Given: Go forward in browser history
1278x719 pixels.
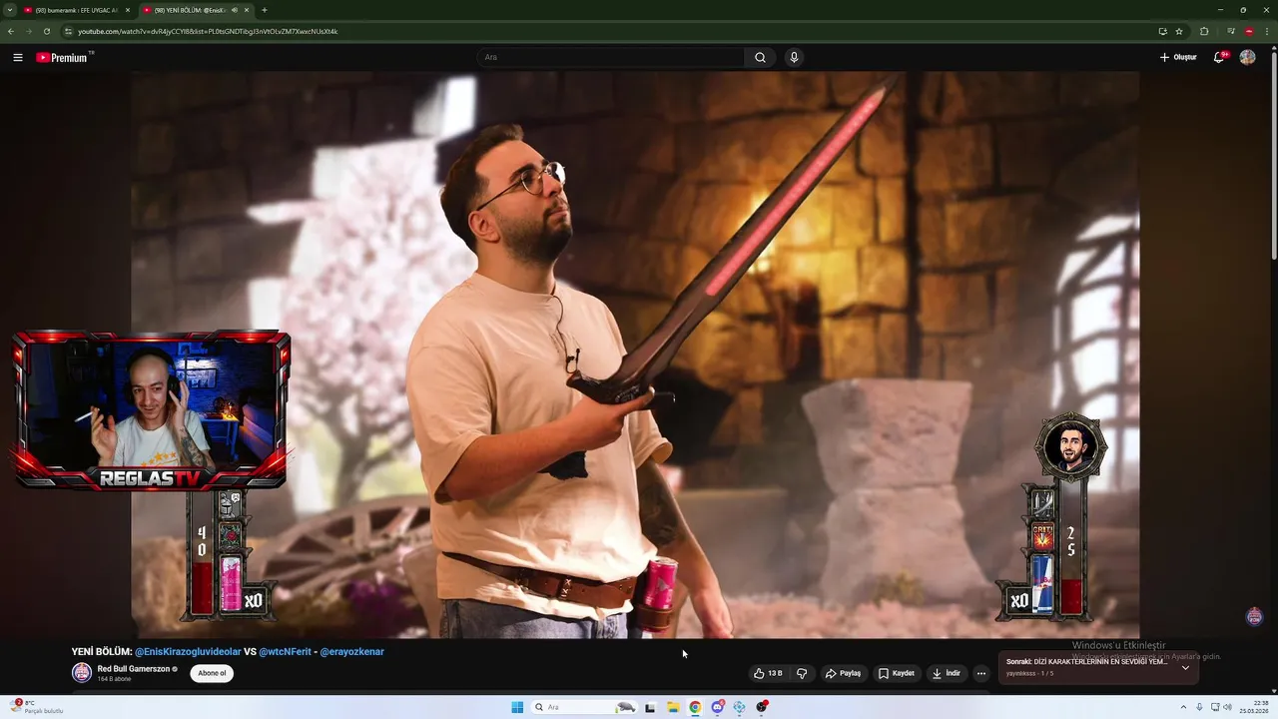Looking at the screenshot, I should click(28, 31).
